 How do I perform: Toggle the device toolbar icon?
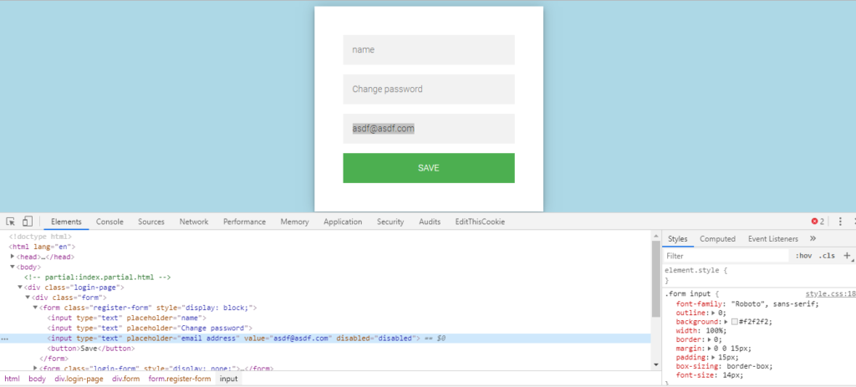27,222
